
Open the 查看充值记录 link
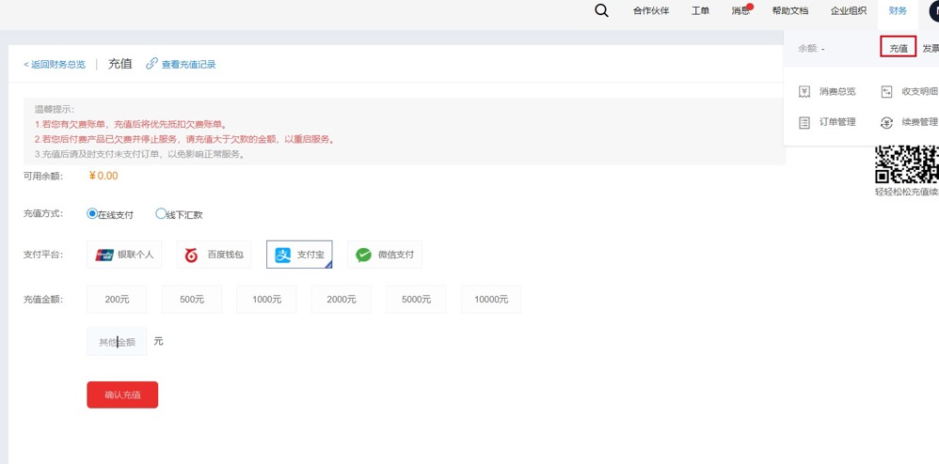tap(188, 65)
